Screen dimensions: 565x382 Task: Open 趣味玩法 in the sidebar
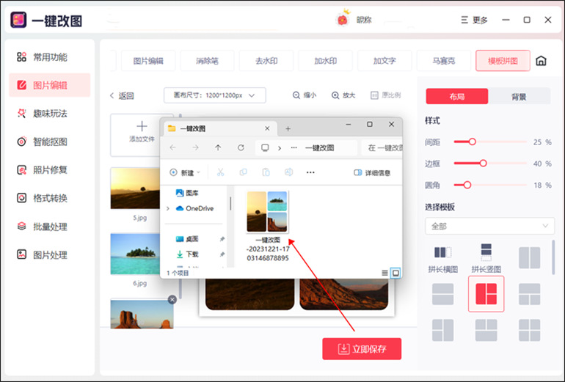click(x=50, y=114)
